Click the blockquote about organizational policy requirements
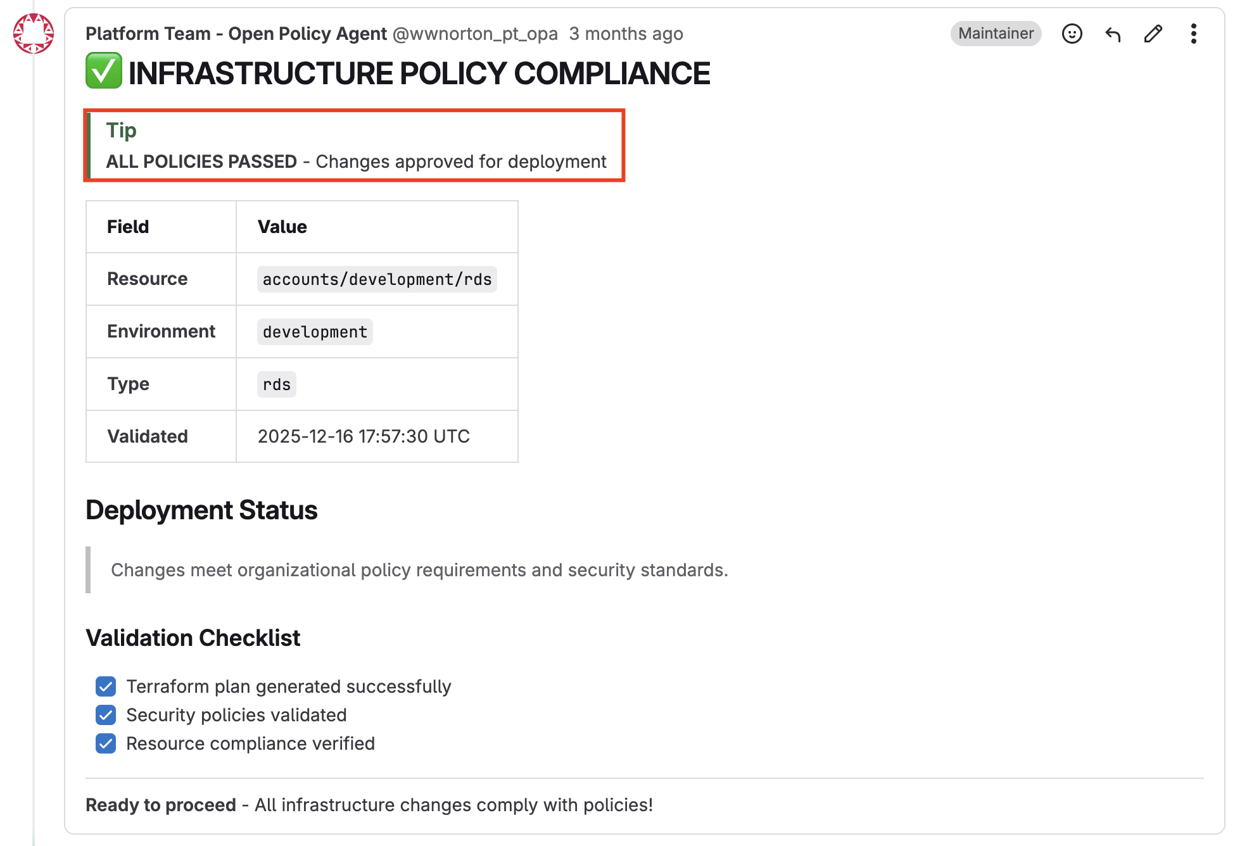The image size is (1254, 846). (419, 570)
